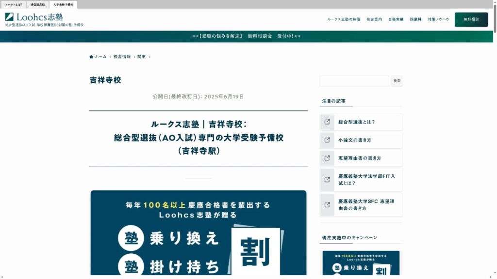
Task: Click the Loohcs志塾 logo icon
Action: tap(9, 17)
